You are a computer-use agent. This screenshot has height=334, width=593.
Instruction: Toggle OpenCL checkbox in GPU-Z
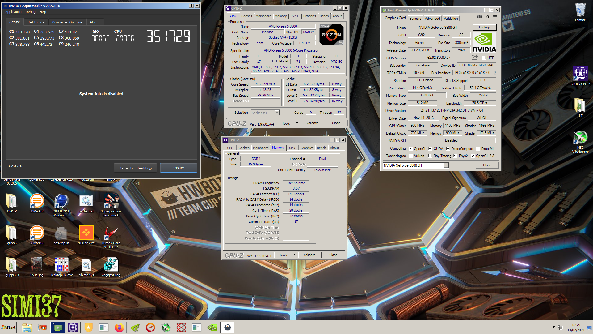tap(410, 148)
